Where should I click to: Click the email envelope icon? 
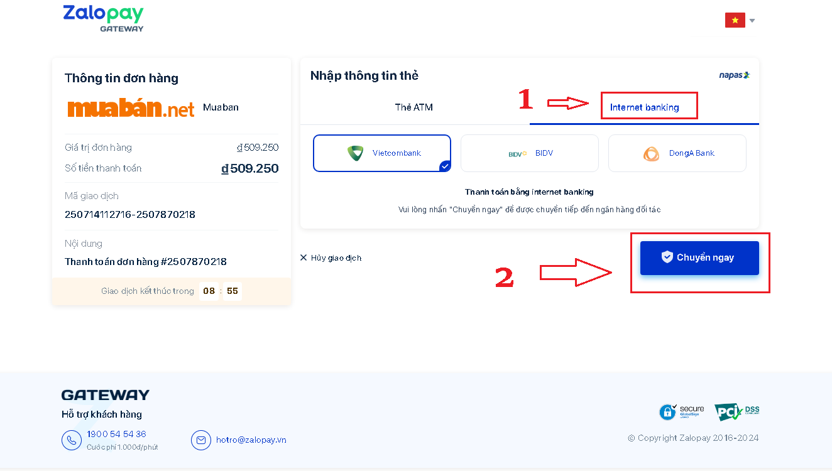point(201,440)
